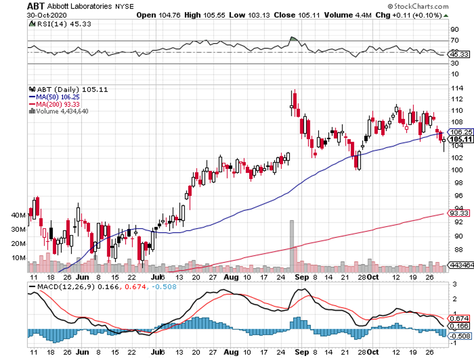Click the RSI 30 level label
Viewport: 474px width, 358px height.
click(455, 63)
